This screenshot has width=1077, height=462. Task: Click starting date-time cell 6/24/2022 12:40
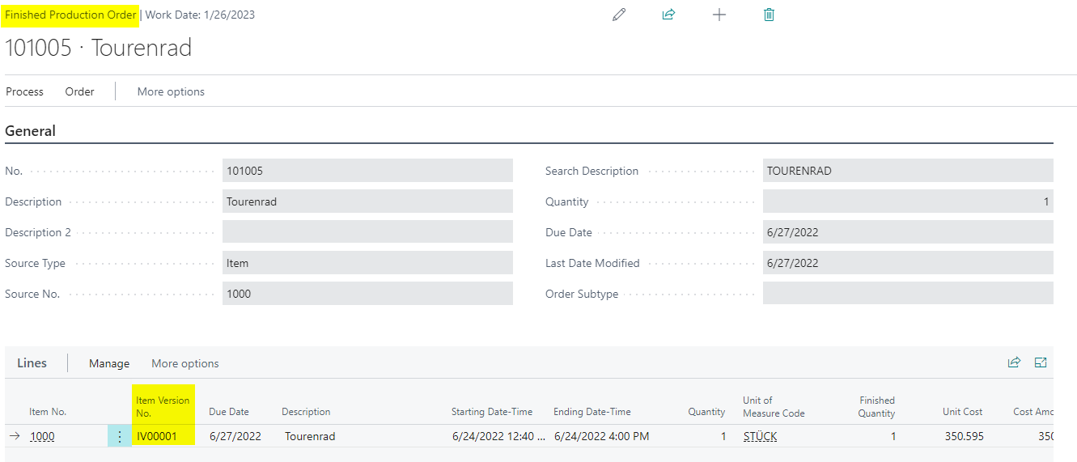pos(498,436)
